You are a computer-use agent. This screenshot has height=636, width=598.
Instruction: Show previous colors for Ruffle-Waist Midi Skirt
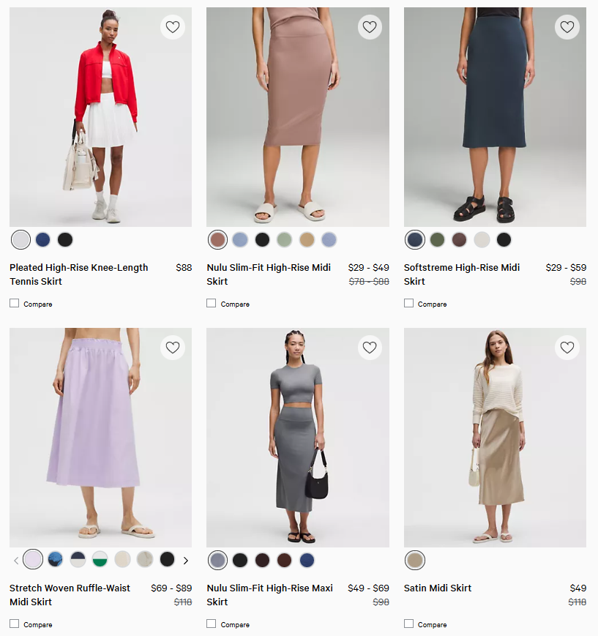[16, 561]
